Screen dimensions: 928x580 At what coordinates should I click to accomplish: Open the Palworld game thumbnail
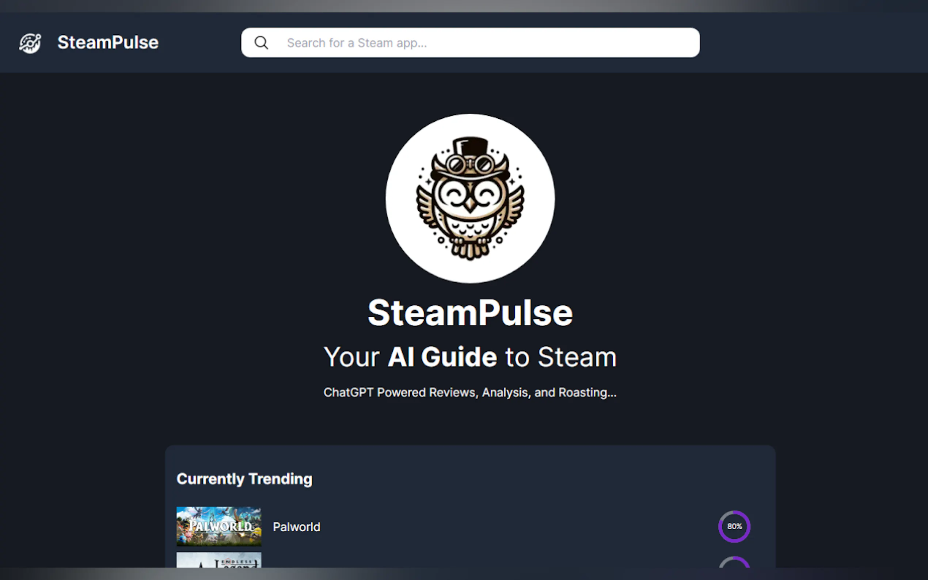pos(219,527)
